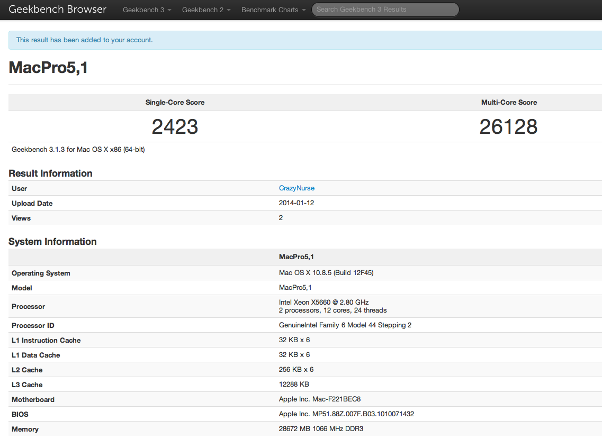
Task: Expand the Geekbench 2 dropdown menu
Action: coord(206,10)
